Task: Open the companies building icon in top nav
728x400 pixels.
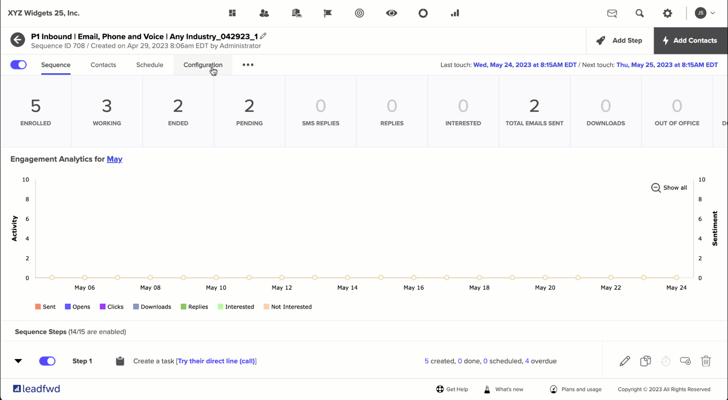Action: point(296,13)
